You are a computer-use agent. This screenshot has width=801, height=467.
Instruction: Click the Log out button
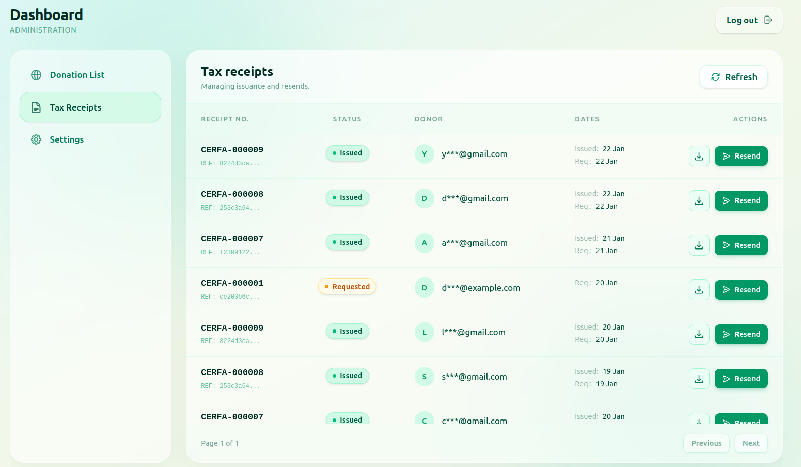coord(749,20)
